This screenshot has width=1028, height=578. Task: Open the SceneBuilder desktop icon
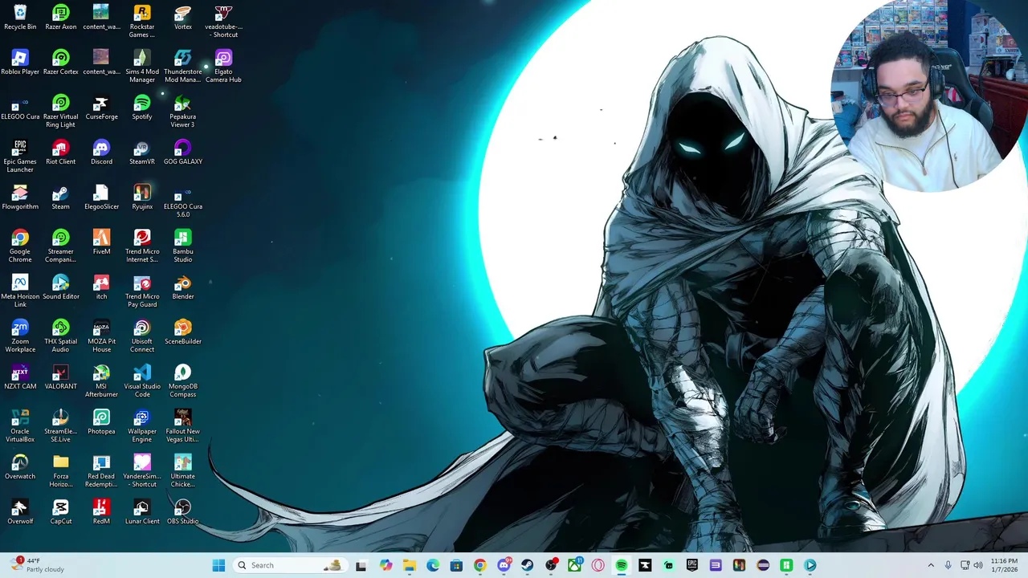[x=183, y=332]
